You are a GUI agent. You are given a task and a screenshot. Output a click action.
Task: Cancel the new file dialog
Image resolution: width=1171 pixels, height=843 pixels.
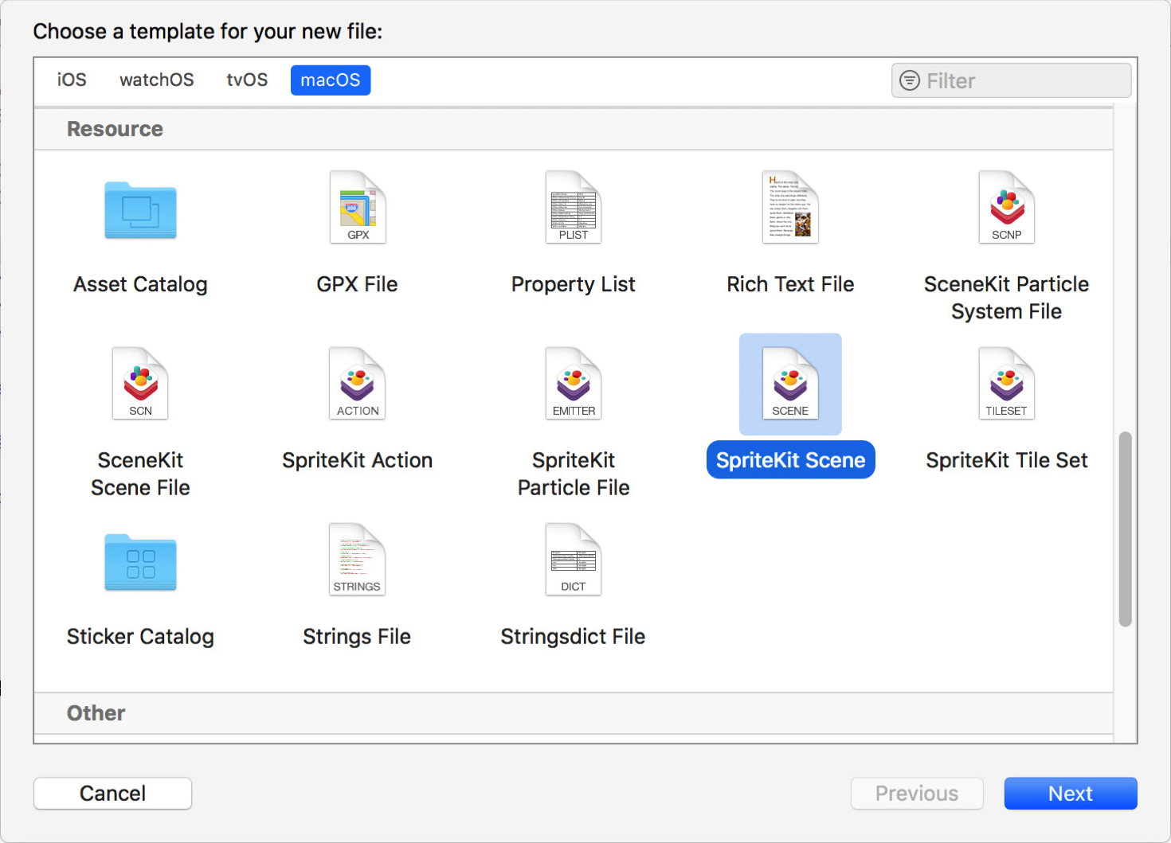tap(112, 793)
